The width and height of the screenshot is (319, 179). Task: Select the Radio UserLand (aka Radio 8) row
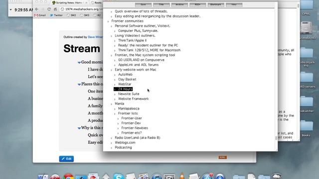point(138,138)
